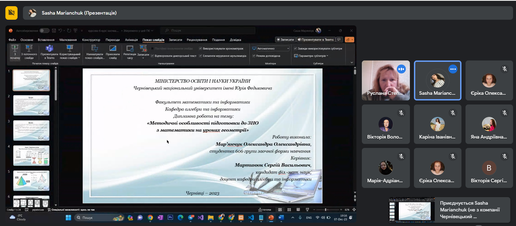
Task: Switch to Рецензування tab
Action: 197,40
